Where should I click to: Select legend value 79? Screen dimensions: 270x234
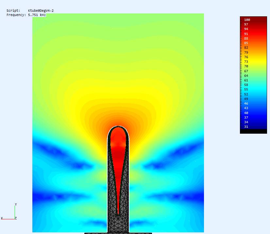(x=246, y=53)
